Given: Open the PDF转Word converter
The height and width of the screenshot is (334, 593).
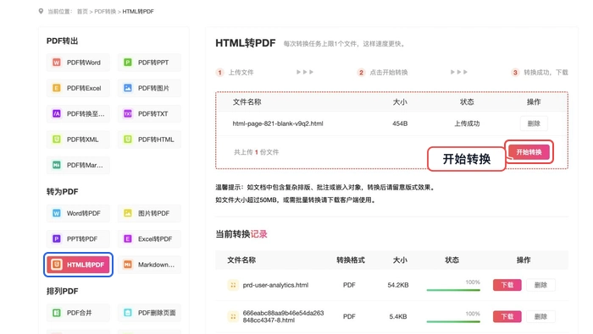Looking at the screenshot, I should pyautogui.click(x=78, y=63).
